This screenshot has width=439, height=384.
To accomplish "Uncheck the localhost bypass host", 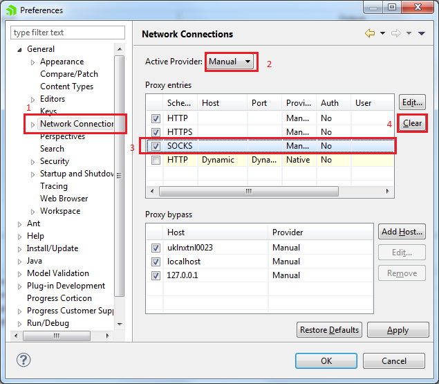I will point(156,262).
